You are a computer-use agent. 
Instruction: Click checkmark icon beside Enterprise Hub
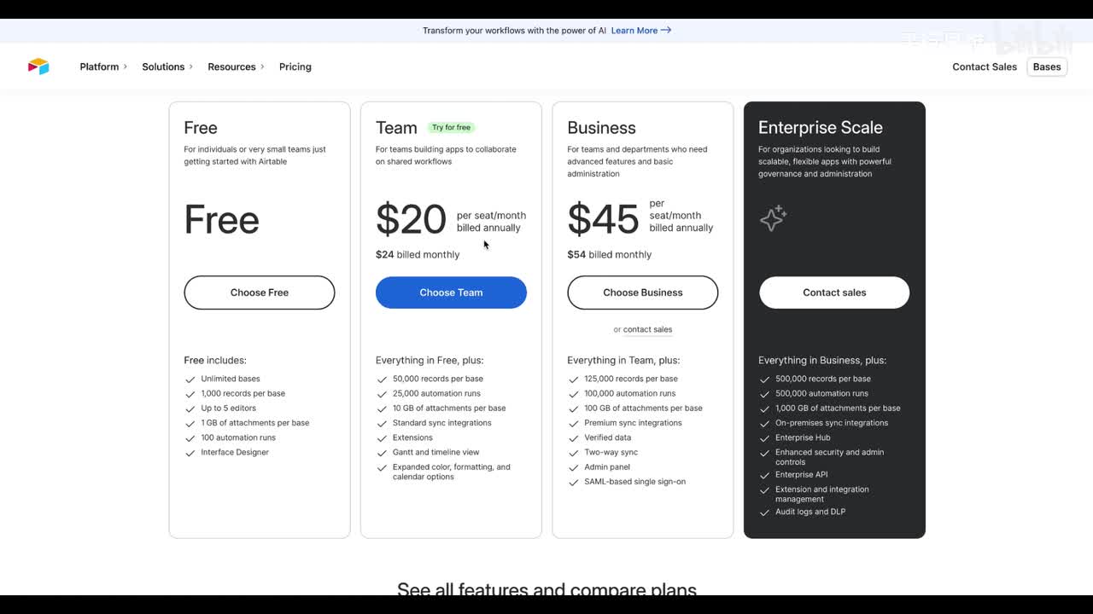765,438
